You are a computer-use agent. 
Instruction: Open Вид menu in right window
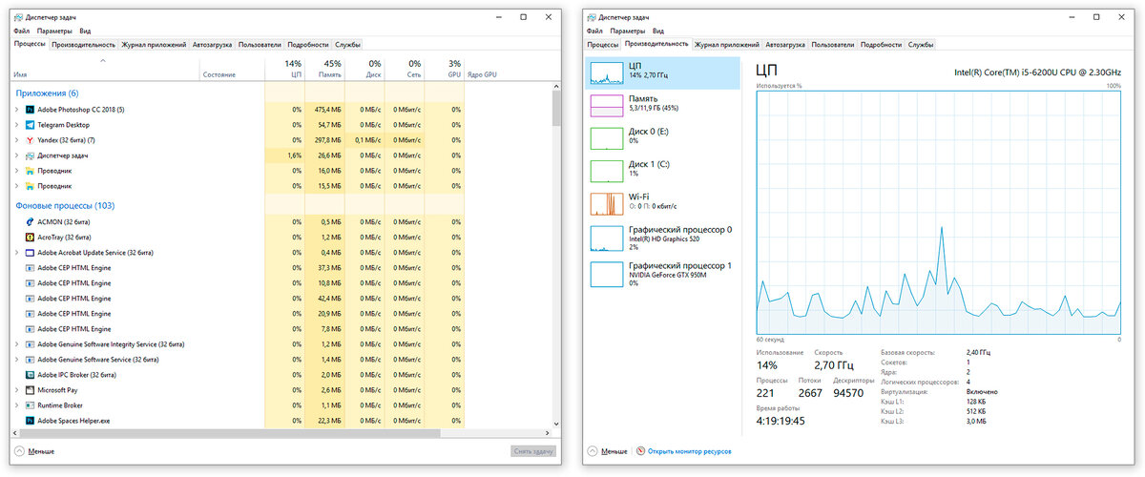click(658, 31)
